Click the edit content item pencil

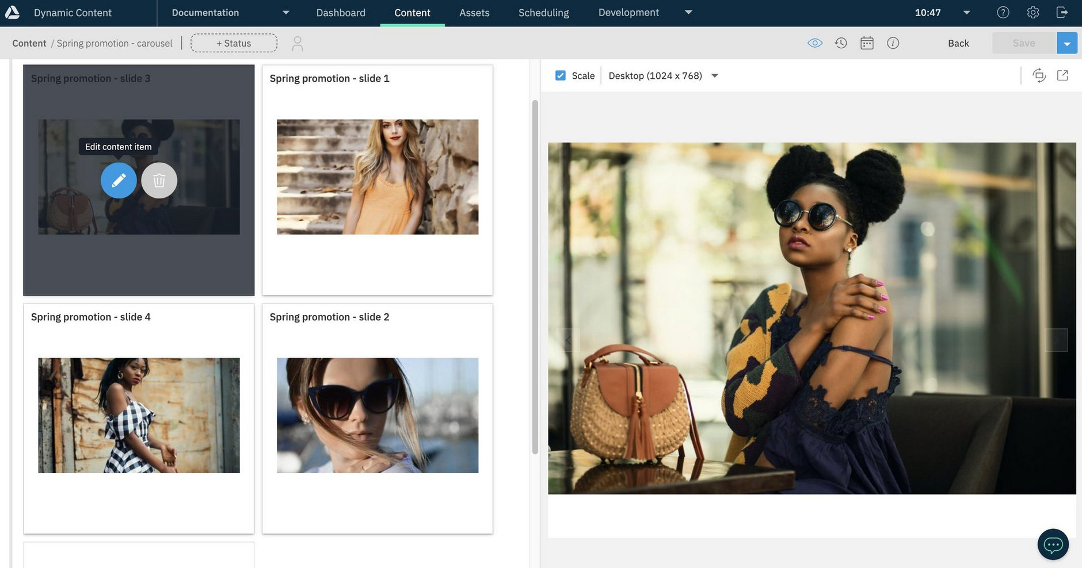(x=119, y=181)
